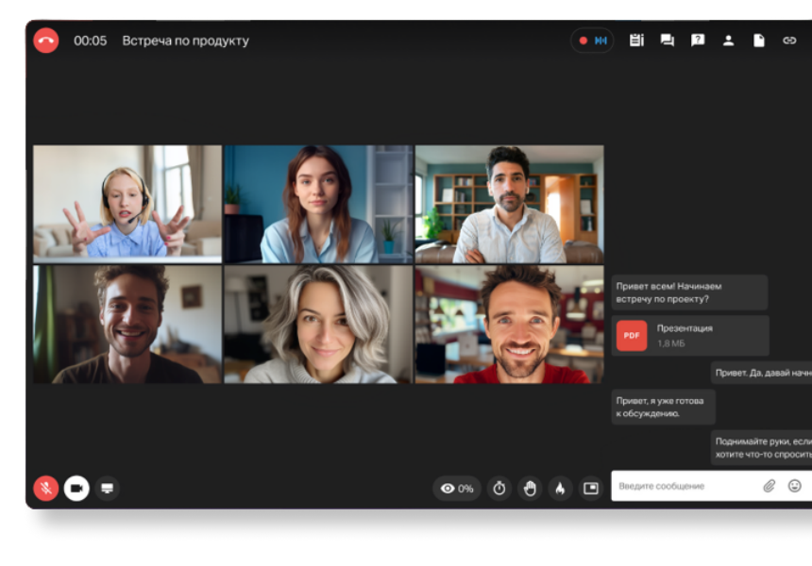The image size is (812, 566).
Task: Raise your hand
Action: [x=530, y=489]
